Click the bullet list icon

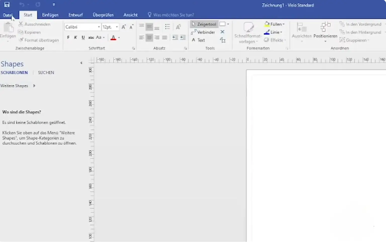click(167, 27)
